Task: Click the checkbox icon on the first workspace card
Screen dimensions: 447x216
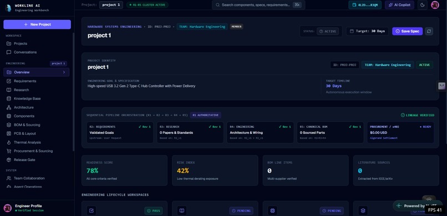Action: (x=91, y=211)
